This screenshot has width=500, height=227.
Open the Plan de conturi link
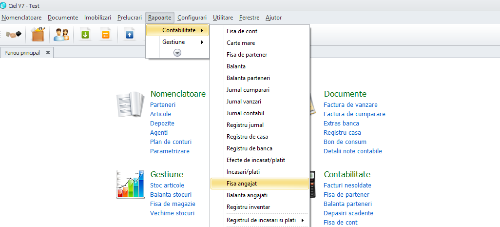[x=171, y=142]
